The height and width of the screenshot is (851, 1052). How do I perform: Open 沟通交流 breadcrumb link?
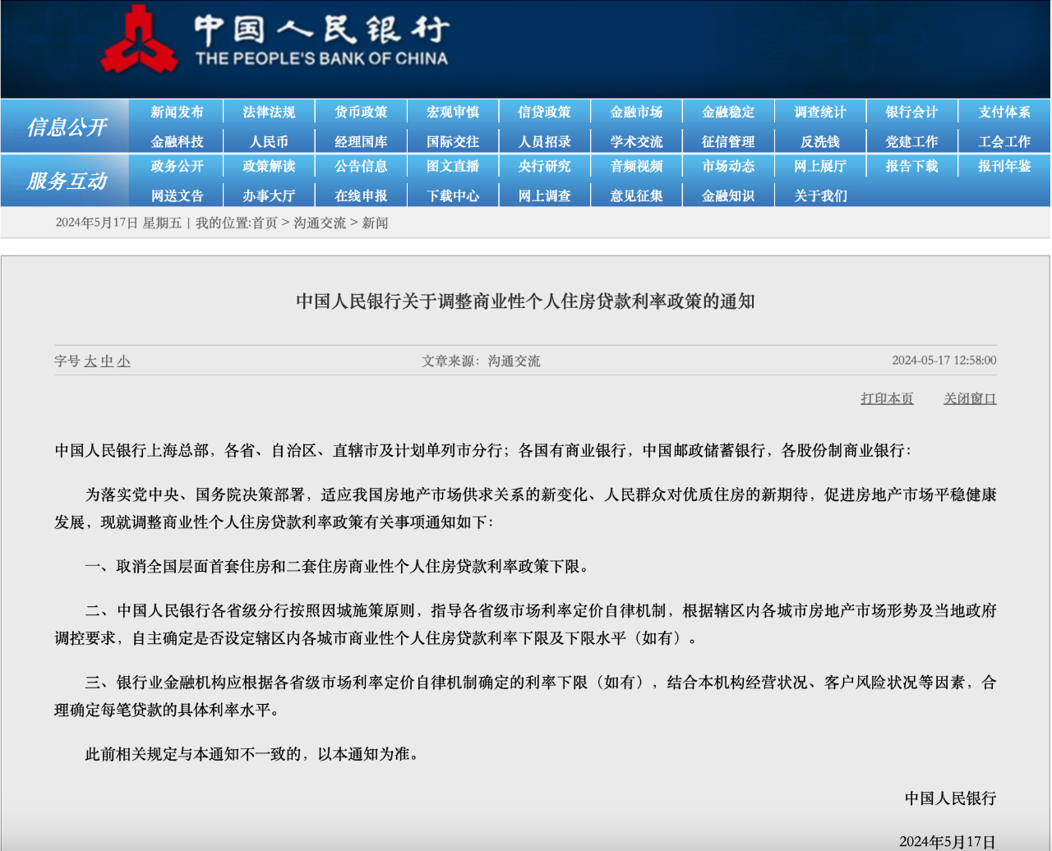pos(320,223)
